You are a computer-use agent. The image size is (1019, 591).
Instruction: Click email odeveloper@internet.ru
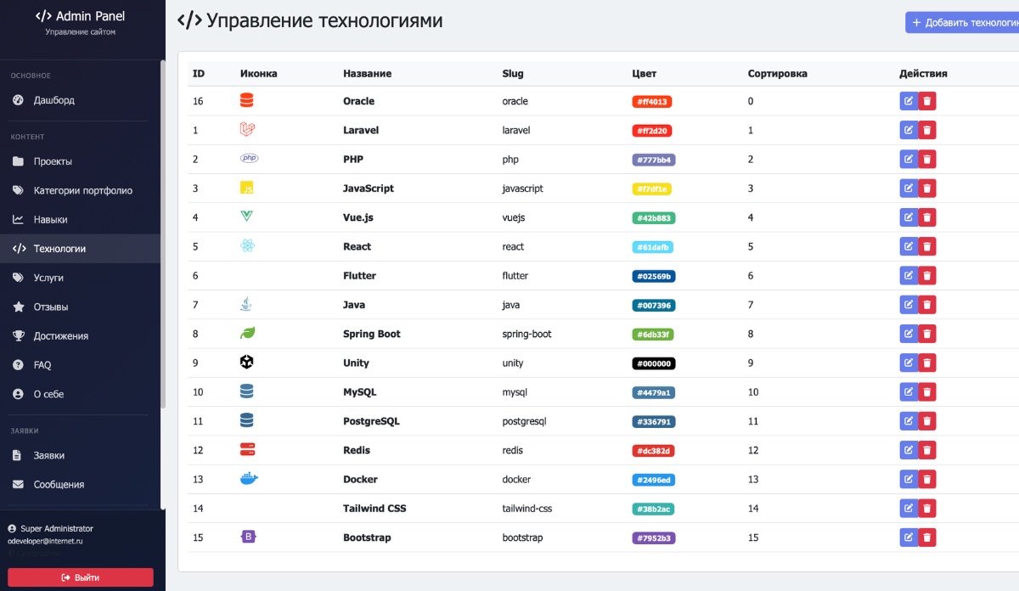45,541
